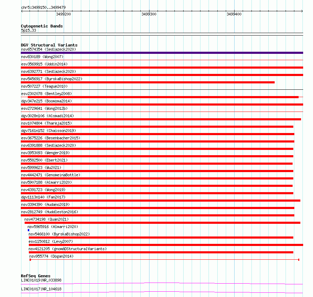This screenshot has width=313, height=297.
Task: Click nsv5582500 (Ebert2021) label
Action: (44, 160)
